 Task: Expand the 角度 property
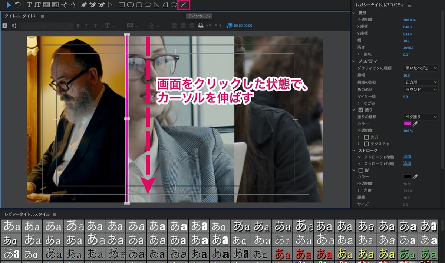click(x=359, y=190)
